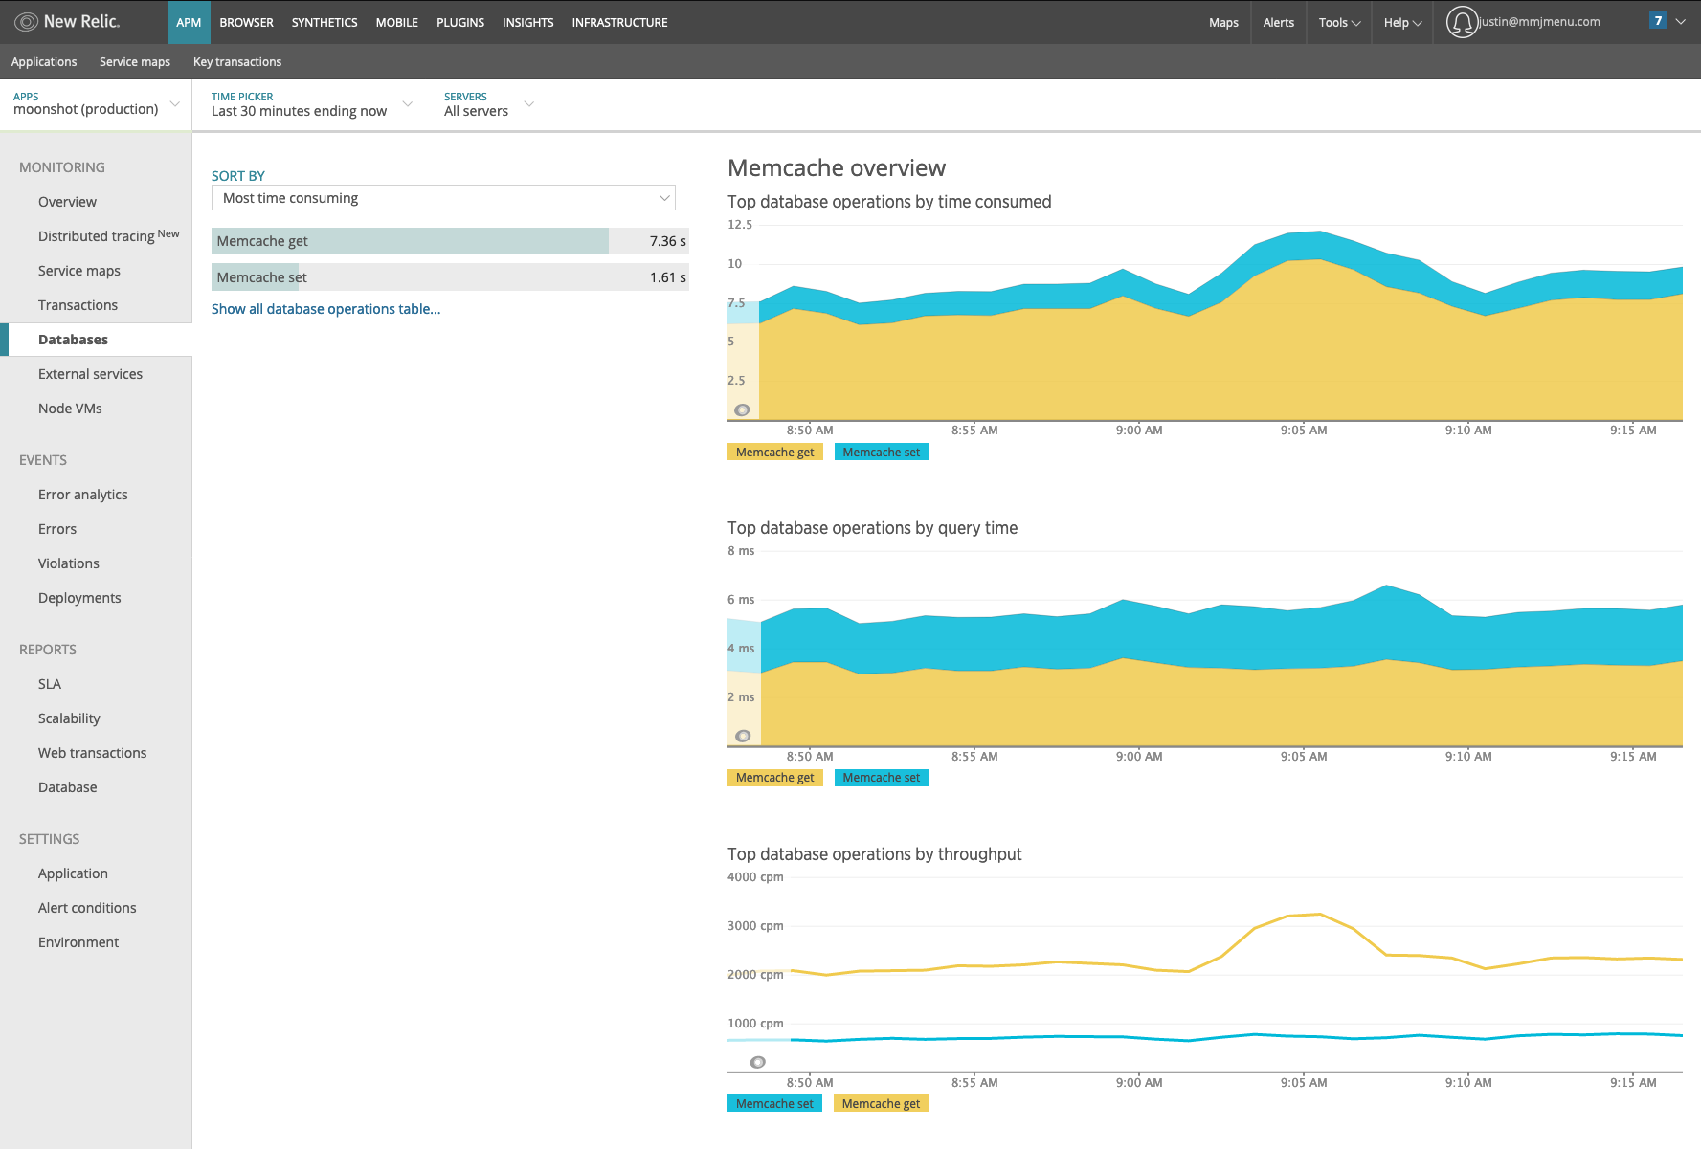Click the justin@mmjmenu.com account name

(1539, 21)
